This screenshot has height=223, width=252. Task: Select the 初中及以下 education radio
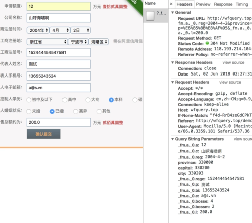tap(29, 100)
